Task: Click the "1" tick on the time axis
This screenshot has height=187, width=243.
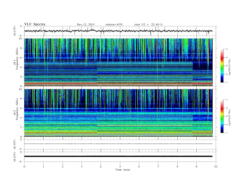Action: [43, 167]
